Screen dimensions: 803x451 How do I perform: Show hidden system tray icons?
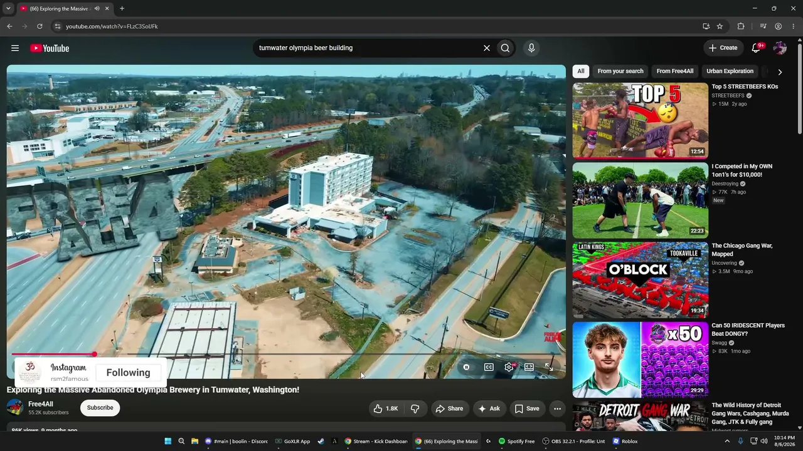click(x=727, y=441)
